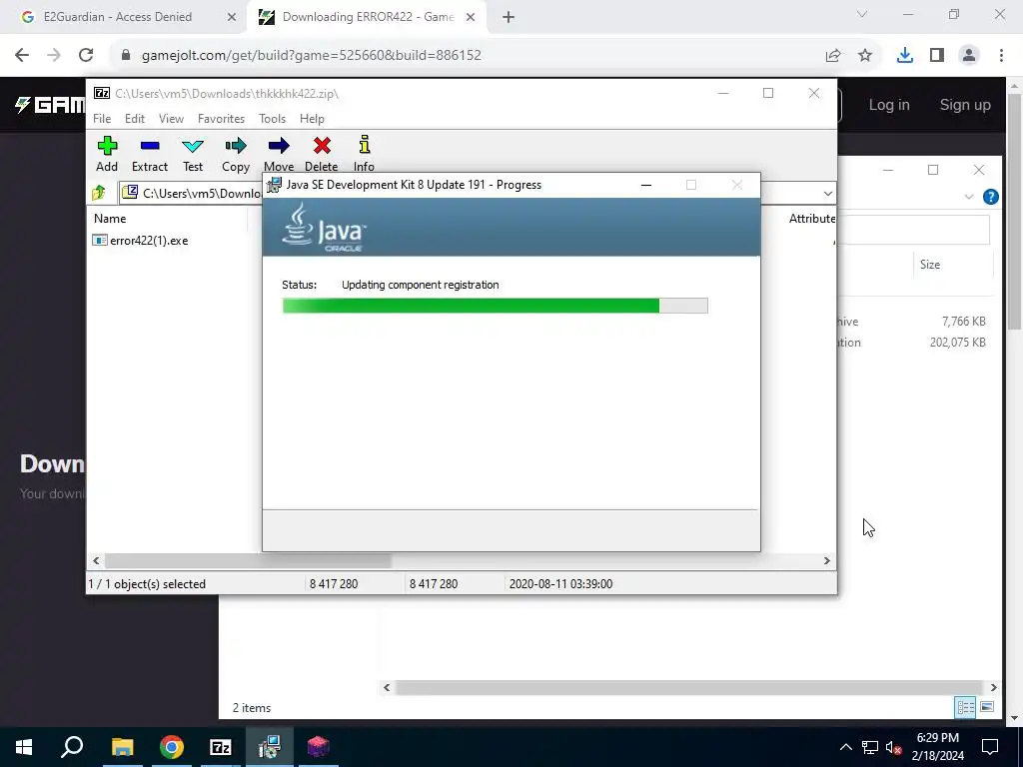Switch Explorer to details view
1023x767 pixels.
(x=965, y=708)
